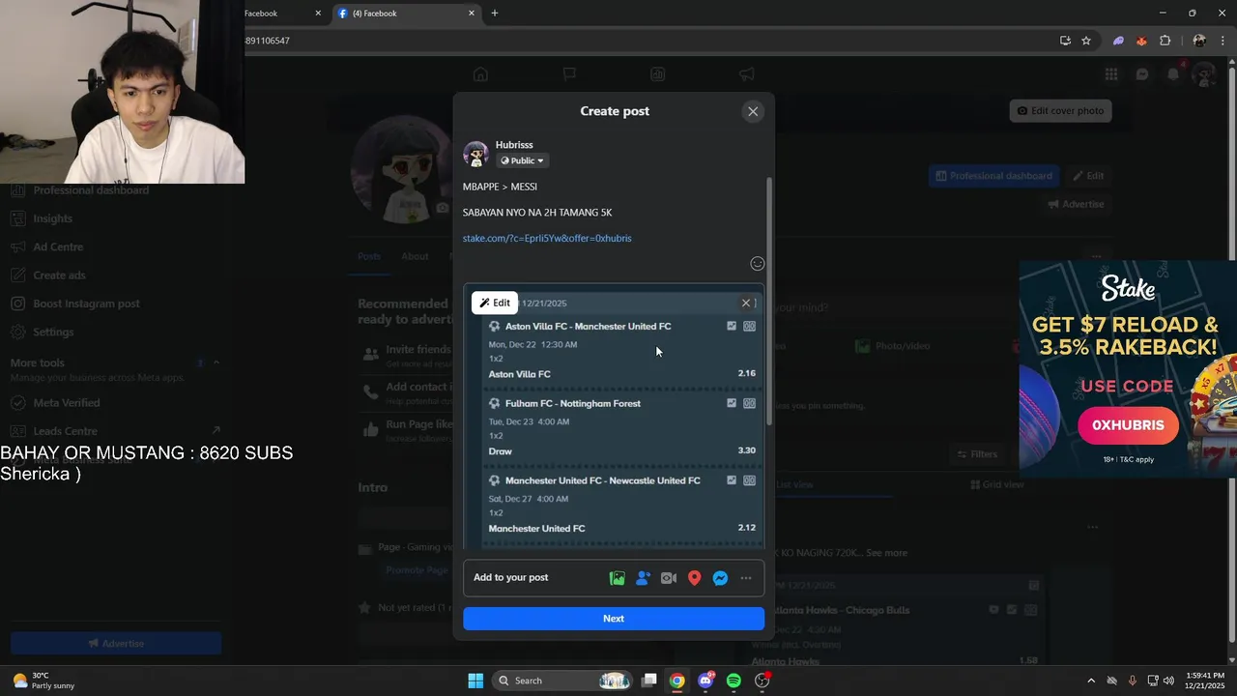
Task: Switch to the Posts tab
Action: pos(369,256)
